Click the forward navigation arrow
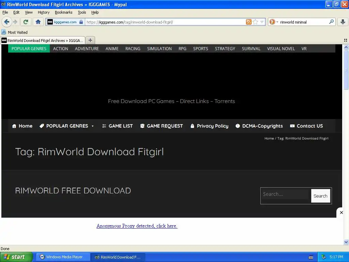 (15, 22)
